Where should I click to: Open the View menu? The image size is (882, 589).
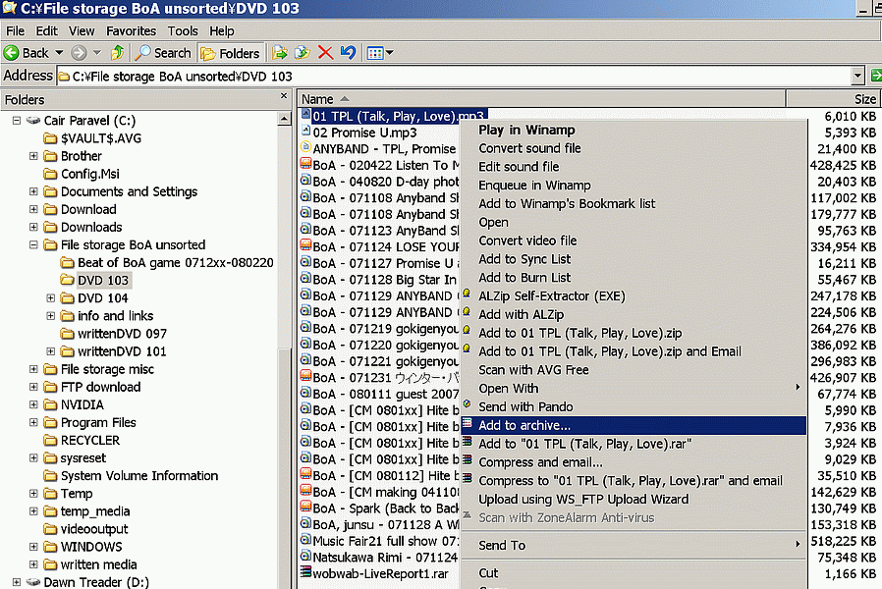coord(82,30)
